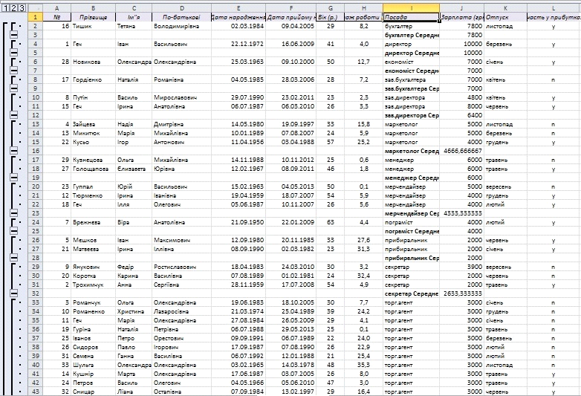This screenshot has height=396, width=581.
Task: Click the Отпуск header cell
Action: point(505,17)
